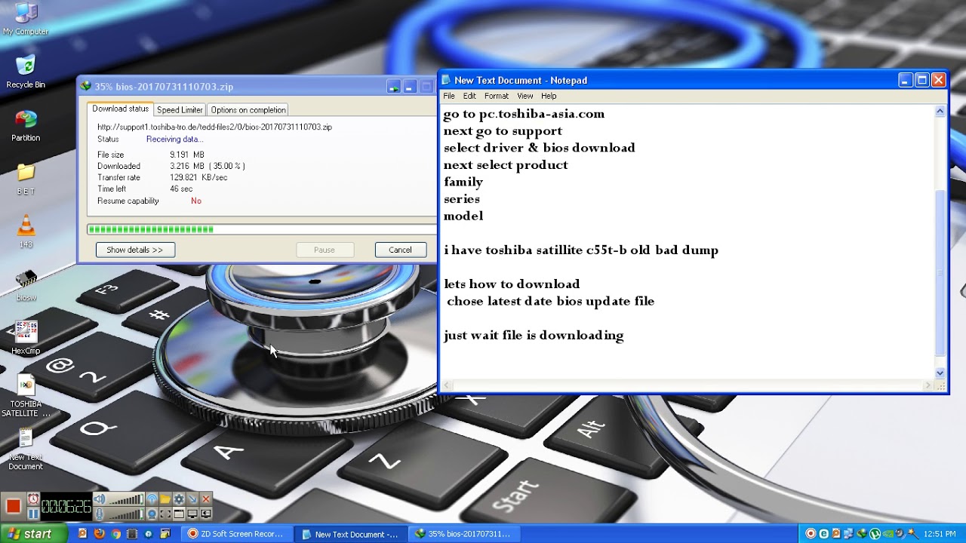Click the Notepad vertical scrollbar thumb
966x543 pixels.
[940, 271]
